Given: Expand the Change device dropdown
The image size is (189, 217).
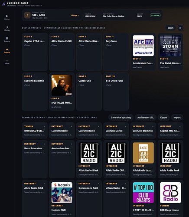Looking at the screenshot, I should (75, 15).
